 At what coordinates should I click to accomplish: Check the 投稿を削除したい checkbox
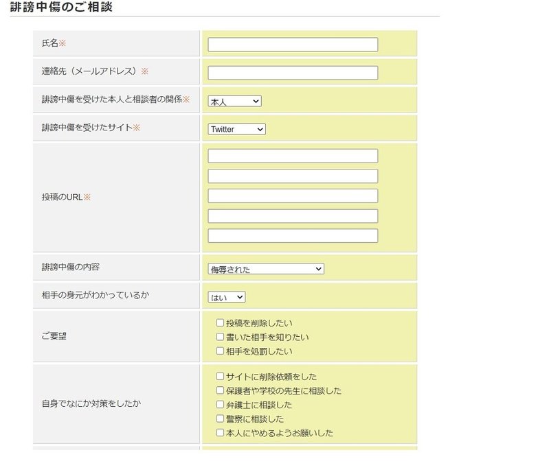220,323
